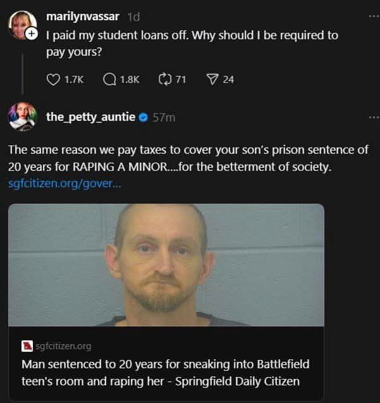Click the 1.7K likes count

[x=74, y=80]
